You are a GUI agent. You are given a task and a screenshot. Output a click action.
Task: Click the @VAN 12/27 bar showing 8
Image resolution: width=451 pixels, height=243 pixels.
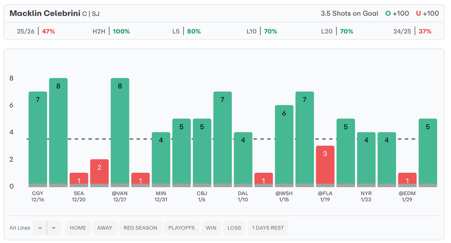(120, 132)
